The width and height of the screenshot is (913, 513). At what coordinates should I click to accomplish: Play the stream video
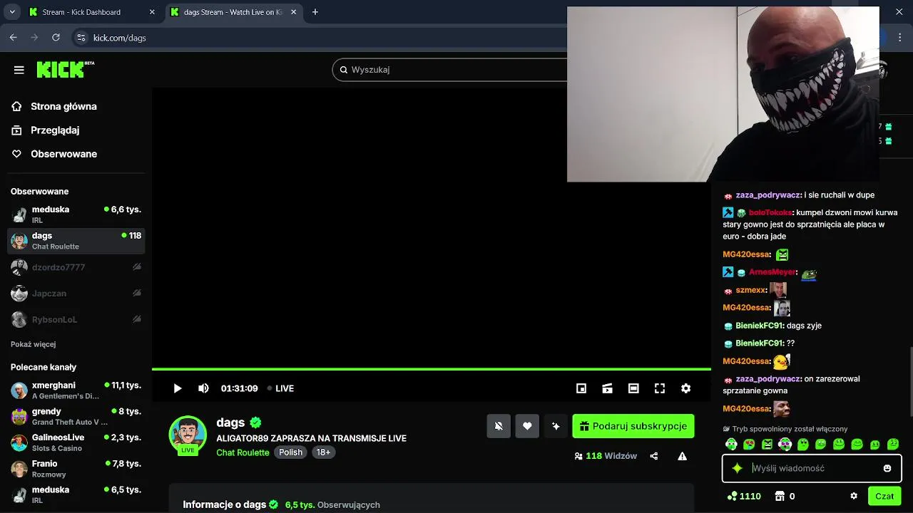178,388
